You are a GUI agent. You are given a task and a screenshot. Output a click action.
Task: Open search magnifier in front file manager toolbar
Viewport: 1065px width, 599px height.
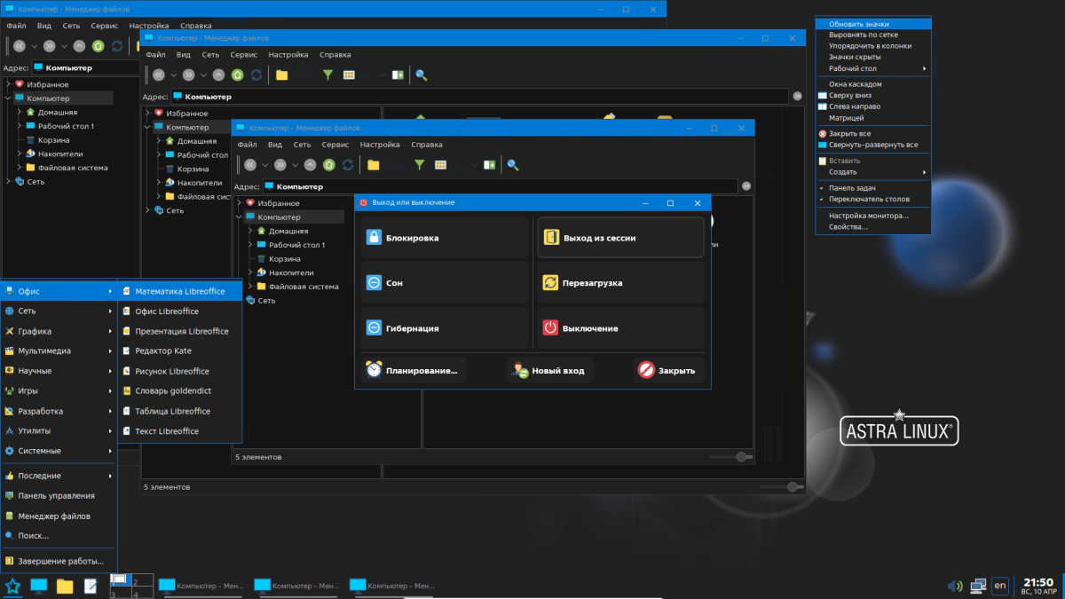[x=513, y=165]
